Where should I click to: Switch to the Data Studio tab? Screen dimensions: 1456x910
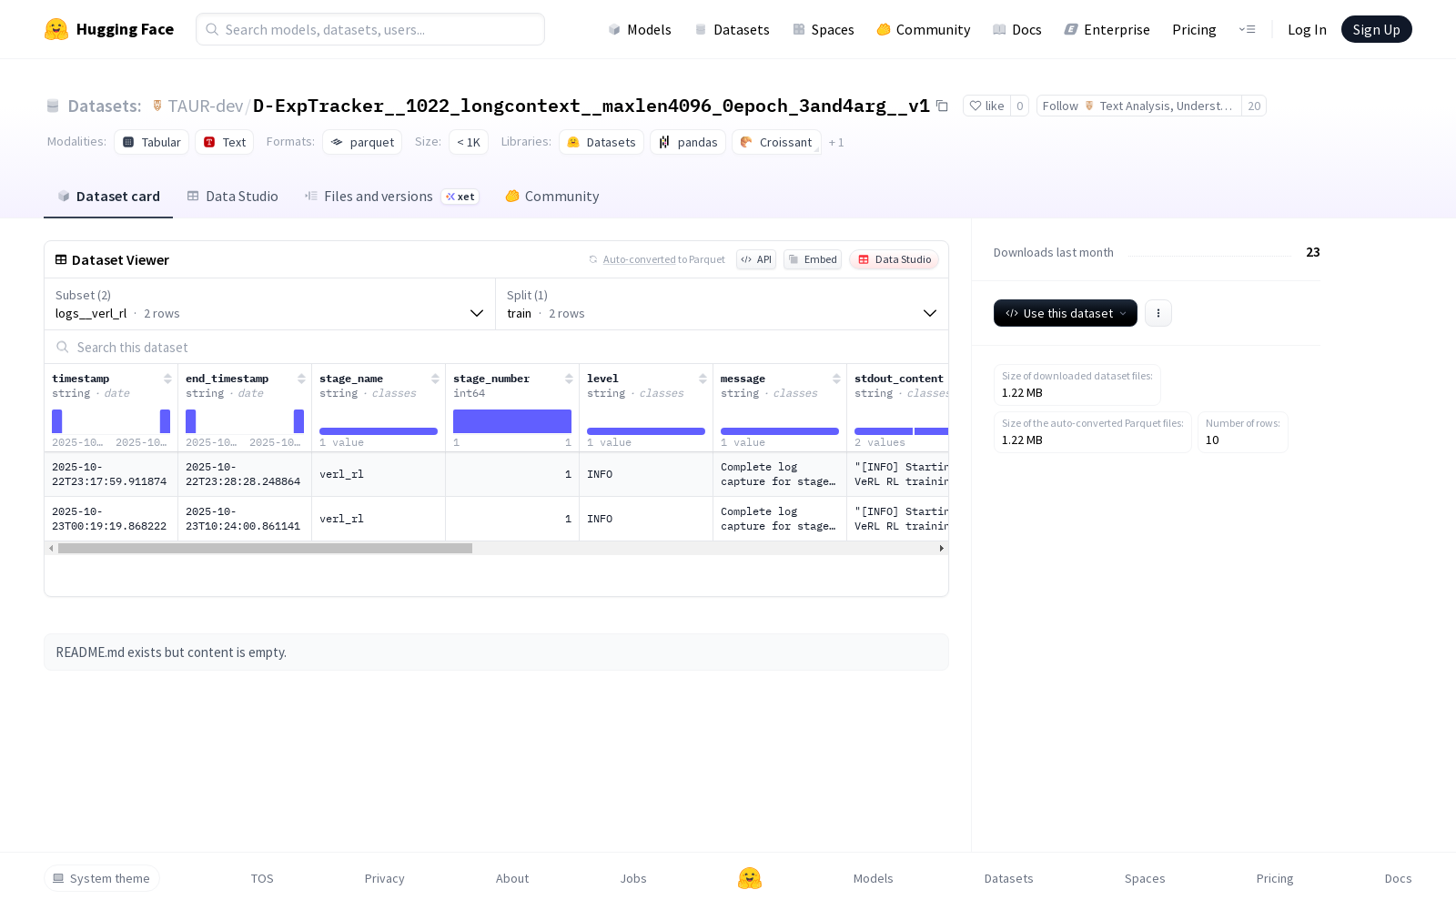pyautogui.click(x=233, y=197)
